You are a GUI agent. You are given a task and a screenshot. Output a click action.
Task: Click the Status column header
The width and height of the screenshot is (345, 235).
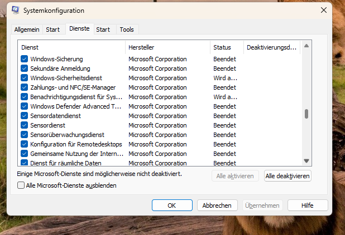pos(227,47)
